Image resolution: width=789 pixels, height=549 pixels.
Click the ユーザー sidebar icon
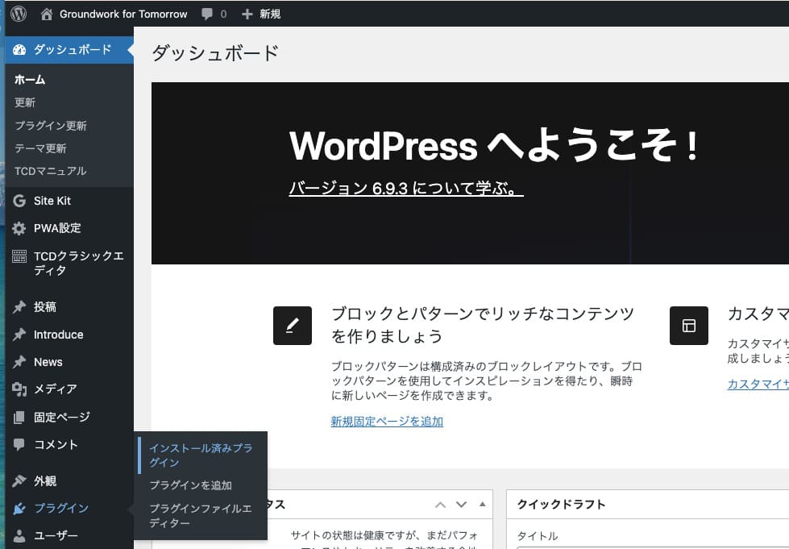coord(19,535)
